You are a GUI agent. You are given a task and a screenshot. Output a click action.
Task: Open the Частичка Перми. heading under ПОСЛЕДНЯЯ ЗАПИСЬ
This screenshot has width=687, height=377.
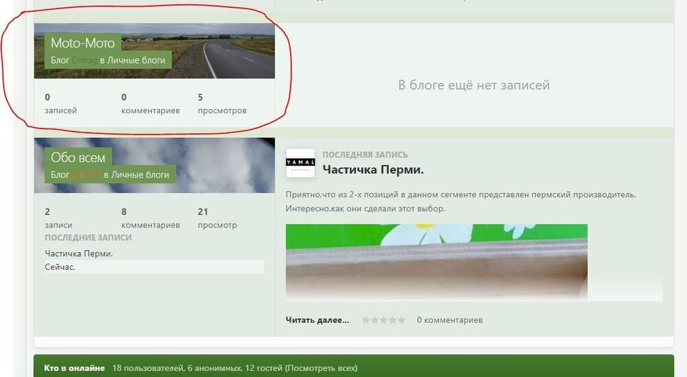373,170
